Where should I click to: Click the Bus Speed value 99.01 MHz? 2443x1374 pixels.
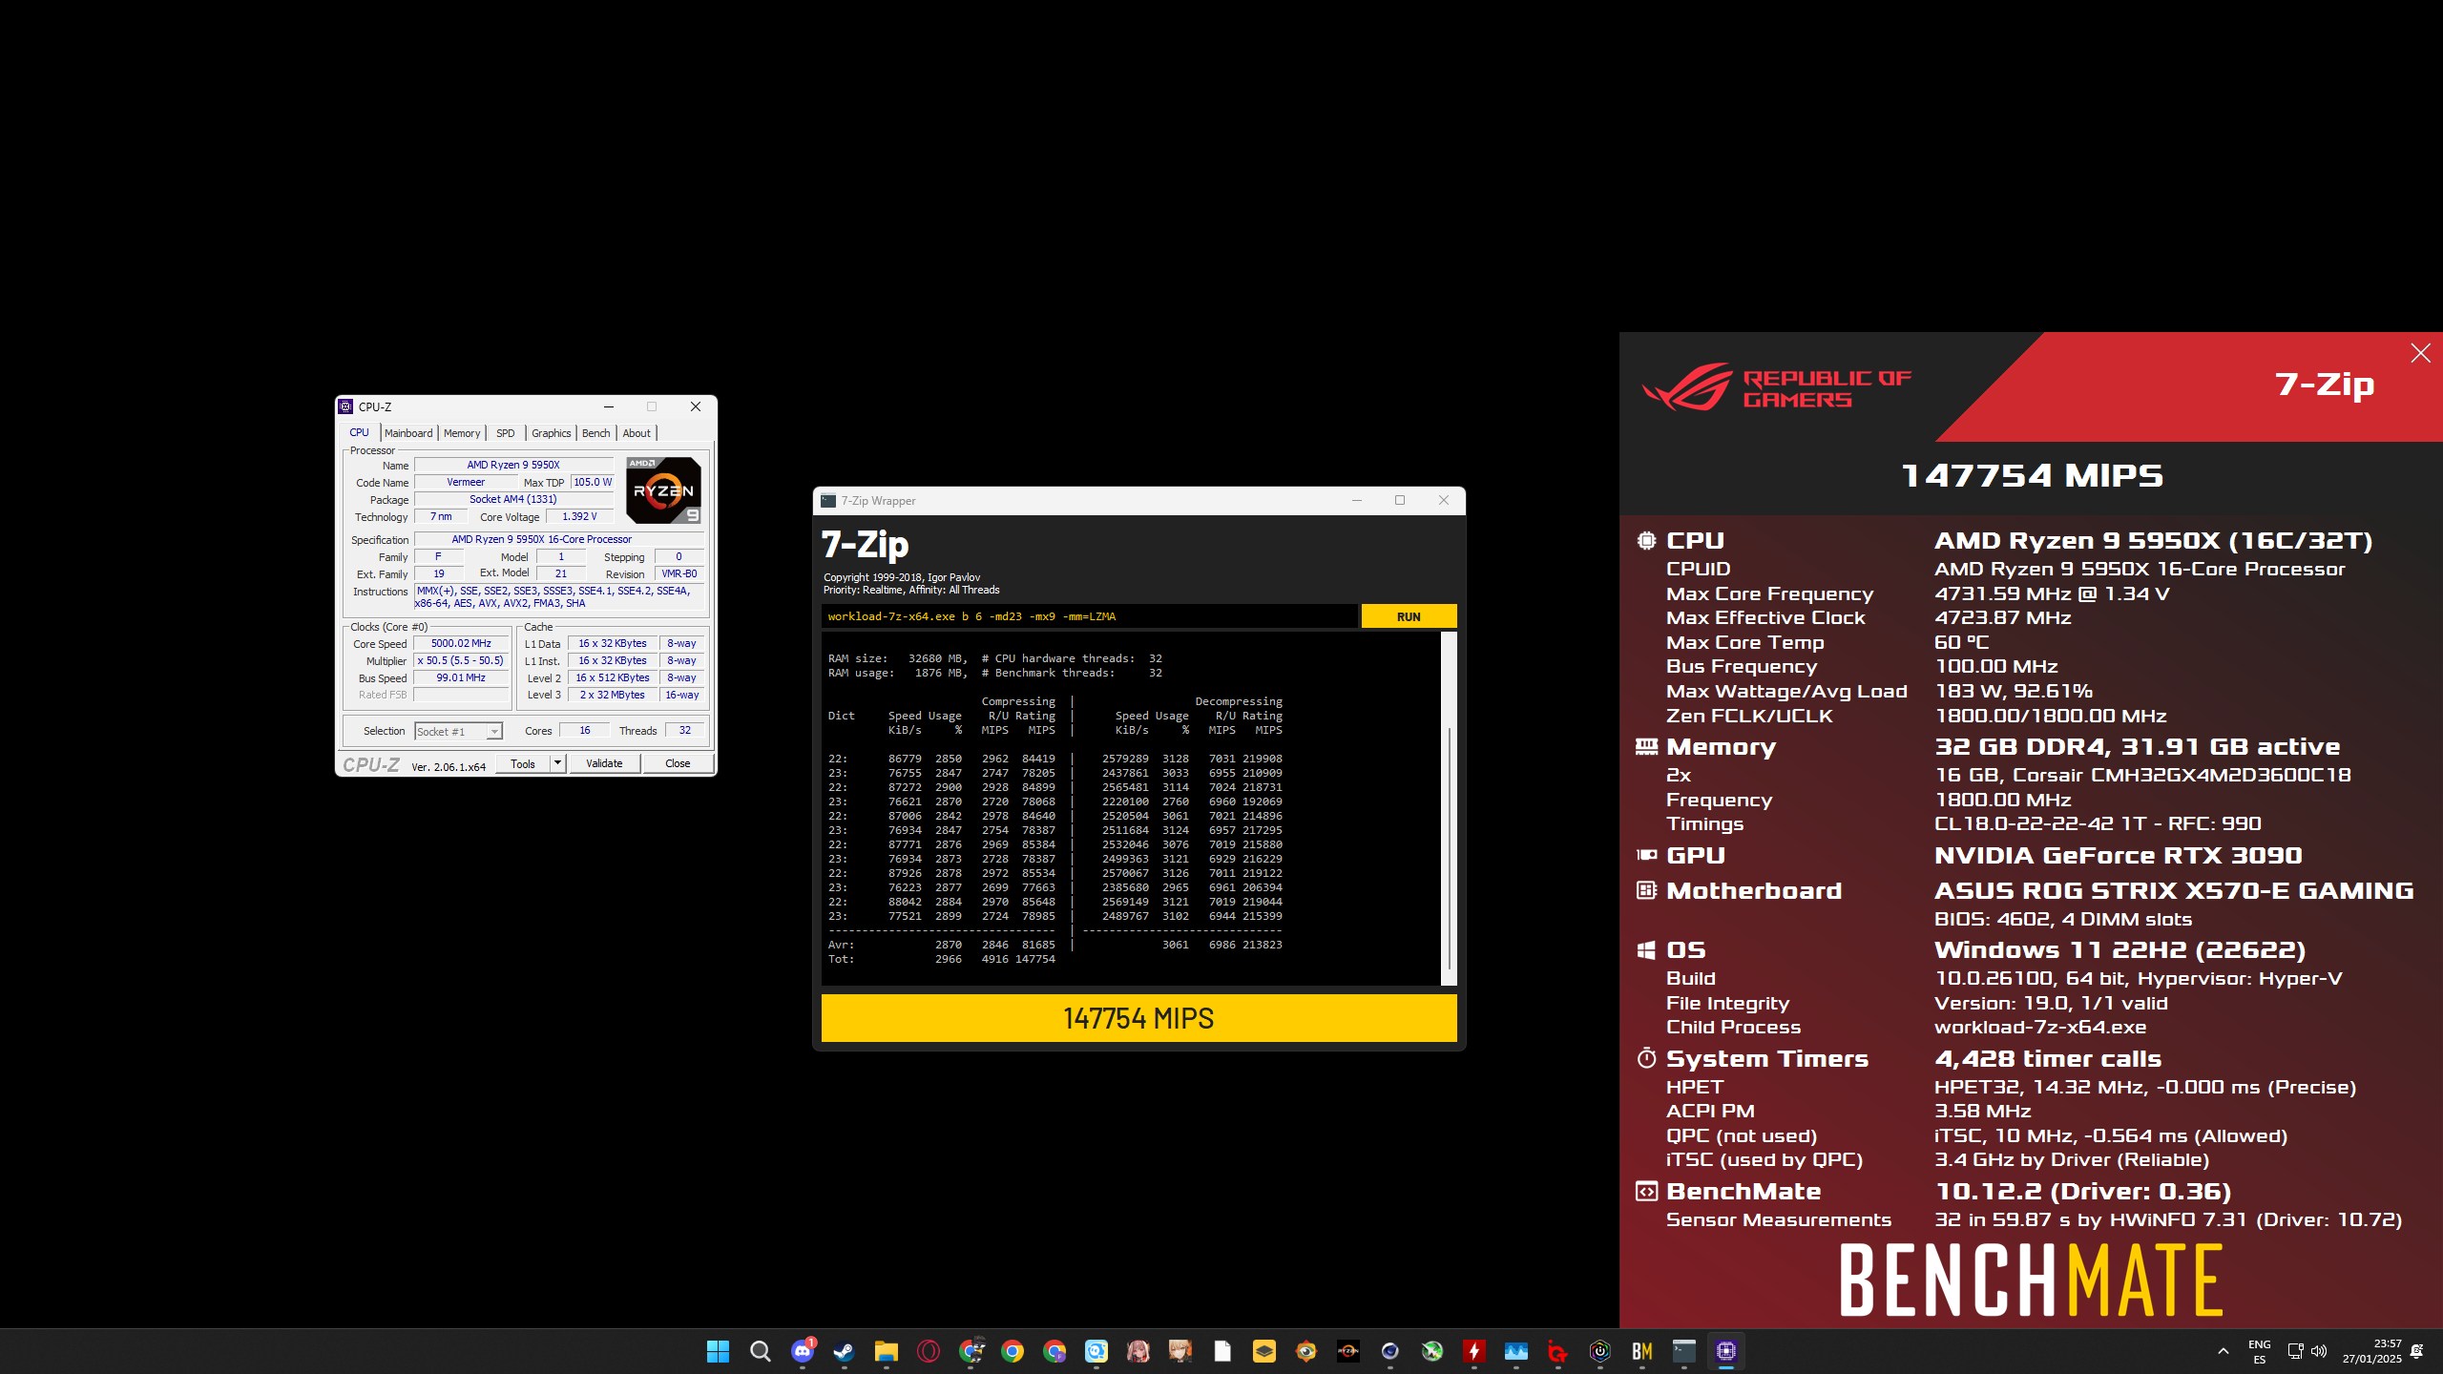[461, 677]
